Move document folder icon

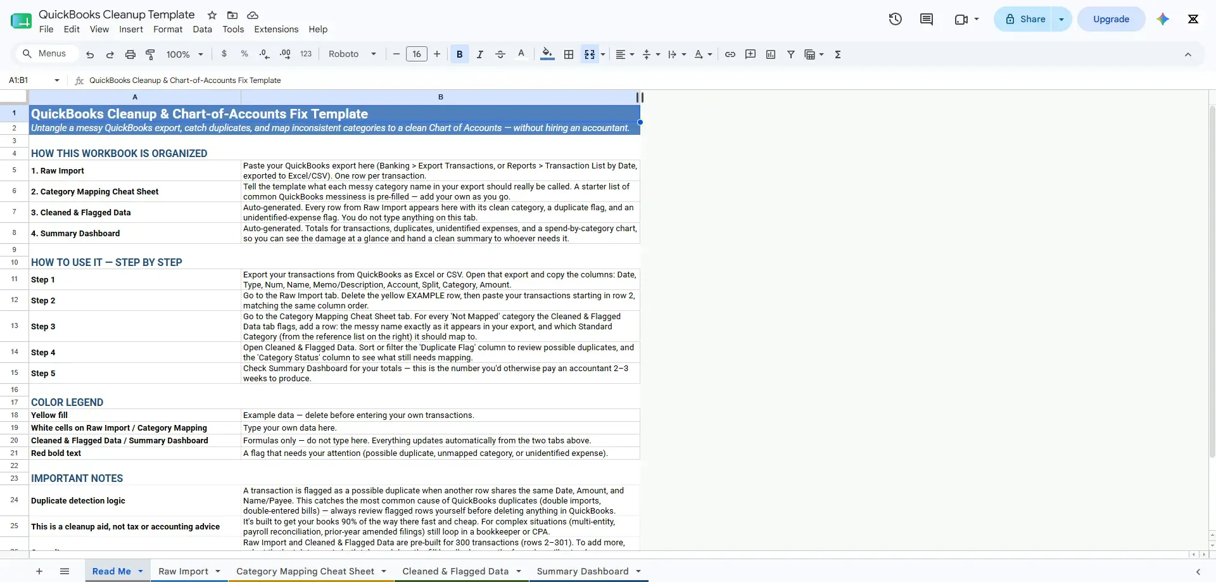232,15
